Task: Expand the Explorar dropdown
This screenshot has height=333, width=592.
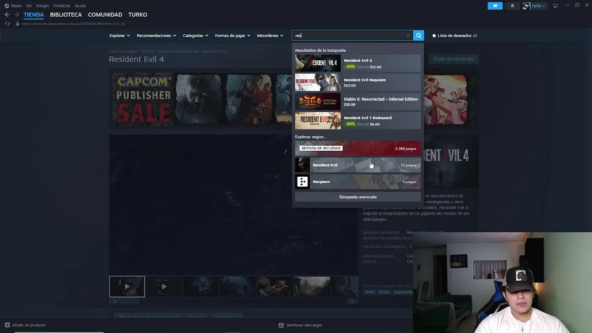Action: tap(119, 36)
